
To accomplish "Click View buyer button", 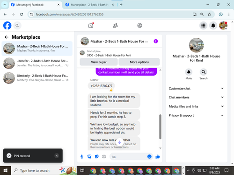I will click(99, 62).
